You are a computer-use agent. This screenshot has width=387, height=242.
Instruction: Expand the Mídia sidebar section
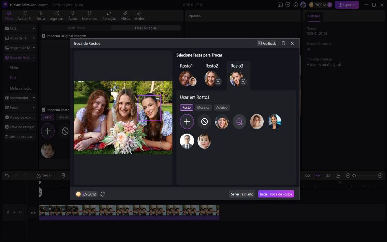(x=20, y=29)
